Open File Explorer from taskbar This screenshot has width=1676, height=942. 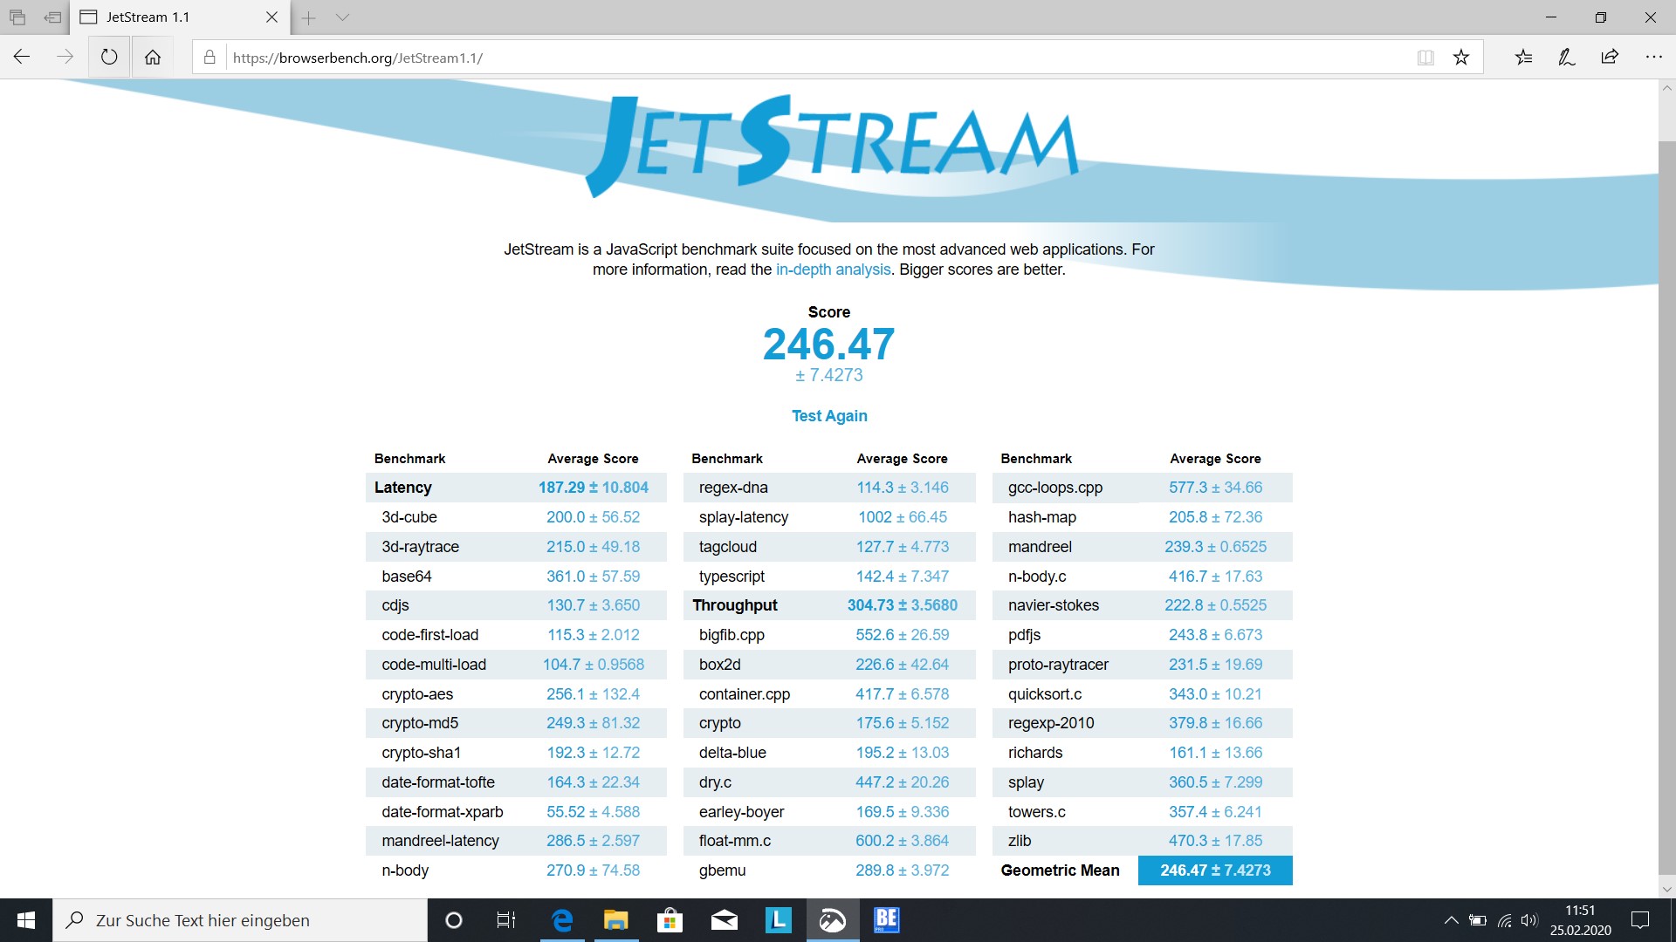click(x=616, y=920)
